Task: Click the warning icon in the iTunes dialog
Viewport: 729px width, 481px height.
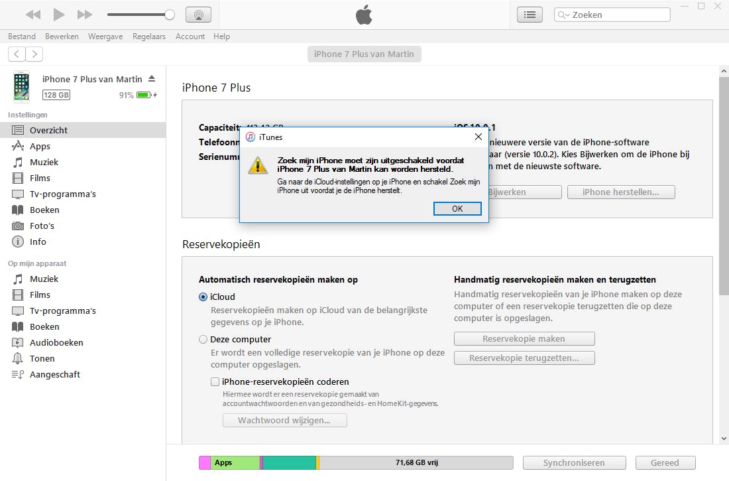Action: coord(258,166)
